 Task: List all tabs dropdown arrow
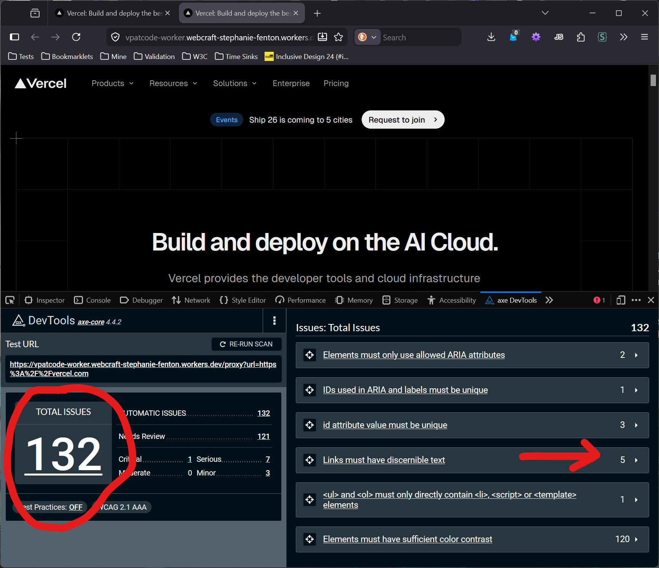pos(545,13)
